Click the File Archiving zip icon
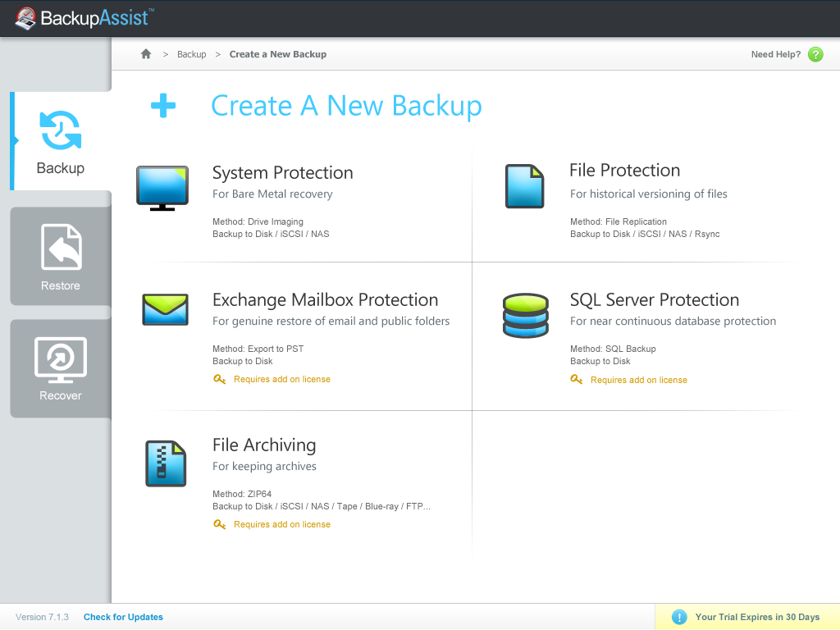Screen dimensions: 840x630 click(x=166, y=463)
